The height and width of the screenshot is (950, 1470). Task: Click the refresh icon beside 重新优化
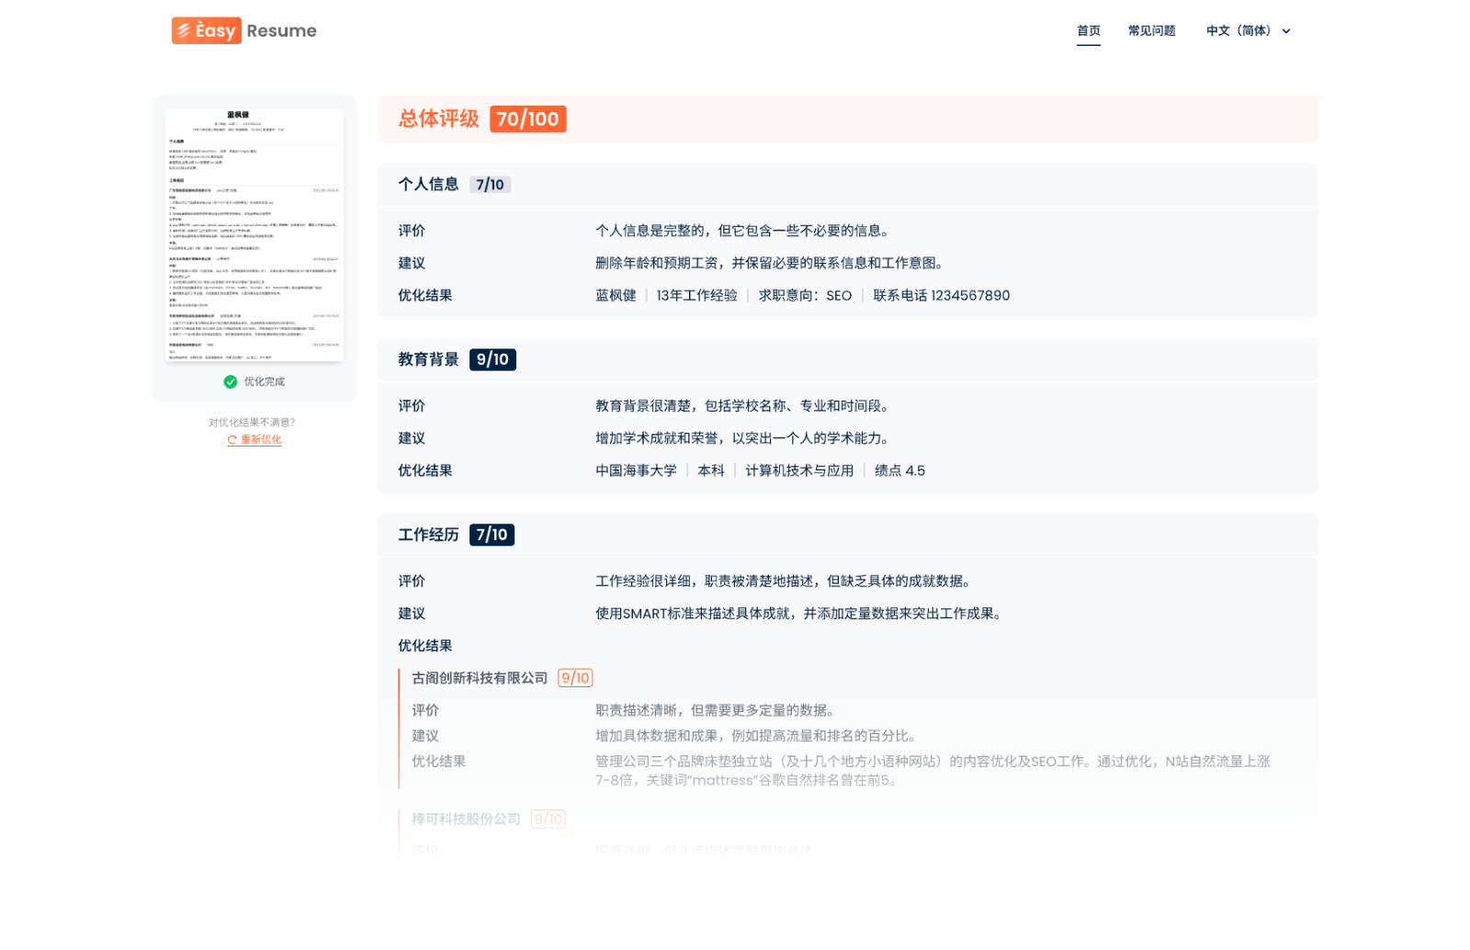(232, 440)
